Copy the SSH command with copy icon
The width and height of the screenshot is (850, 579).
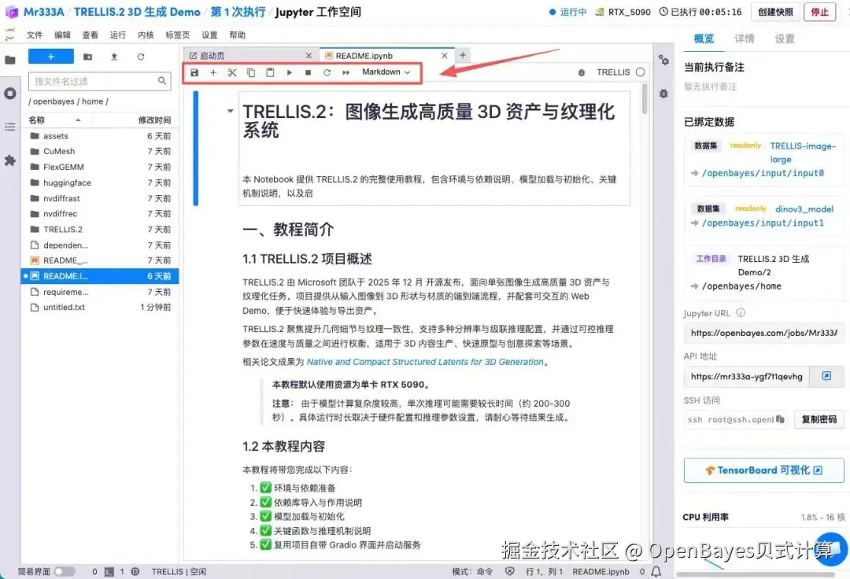click(780, 419)
